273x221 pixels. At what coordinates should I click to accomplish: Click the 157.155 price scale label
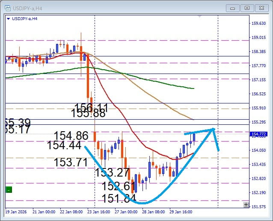(x=259, y=80)
